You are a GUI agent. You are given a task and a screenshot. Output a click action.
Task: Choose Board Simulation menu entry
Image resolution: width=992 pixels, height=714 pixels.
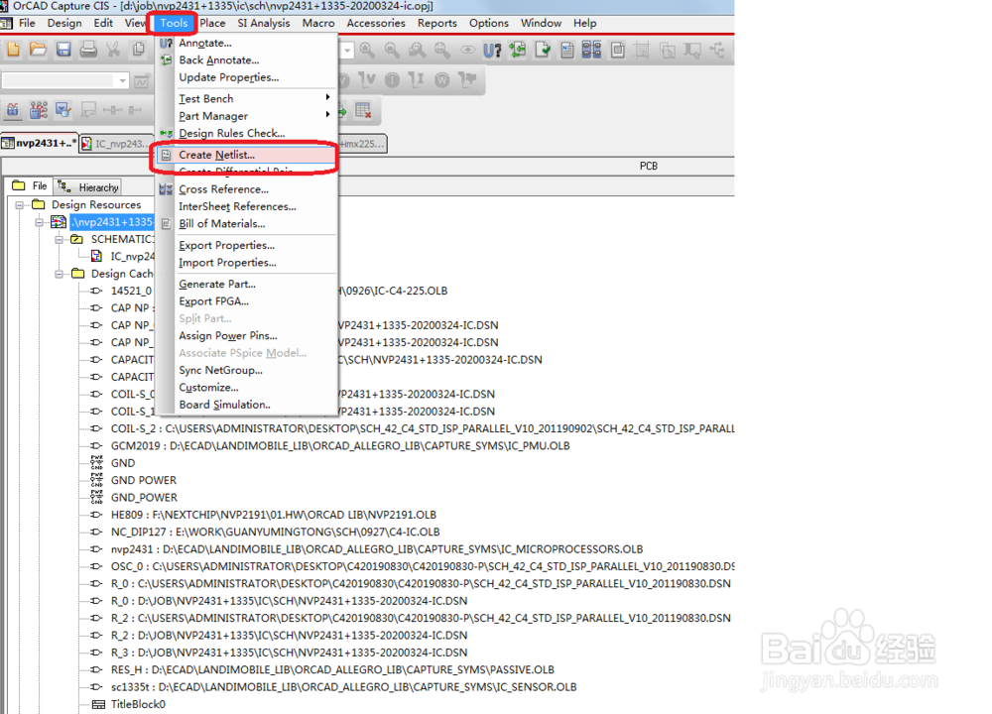247,405
